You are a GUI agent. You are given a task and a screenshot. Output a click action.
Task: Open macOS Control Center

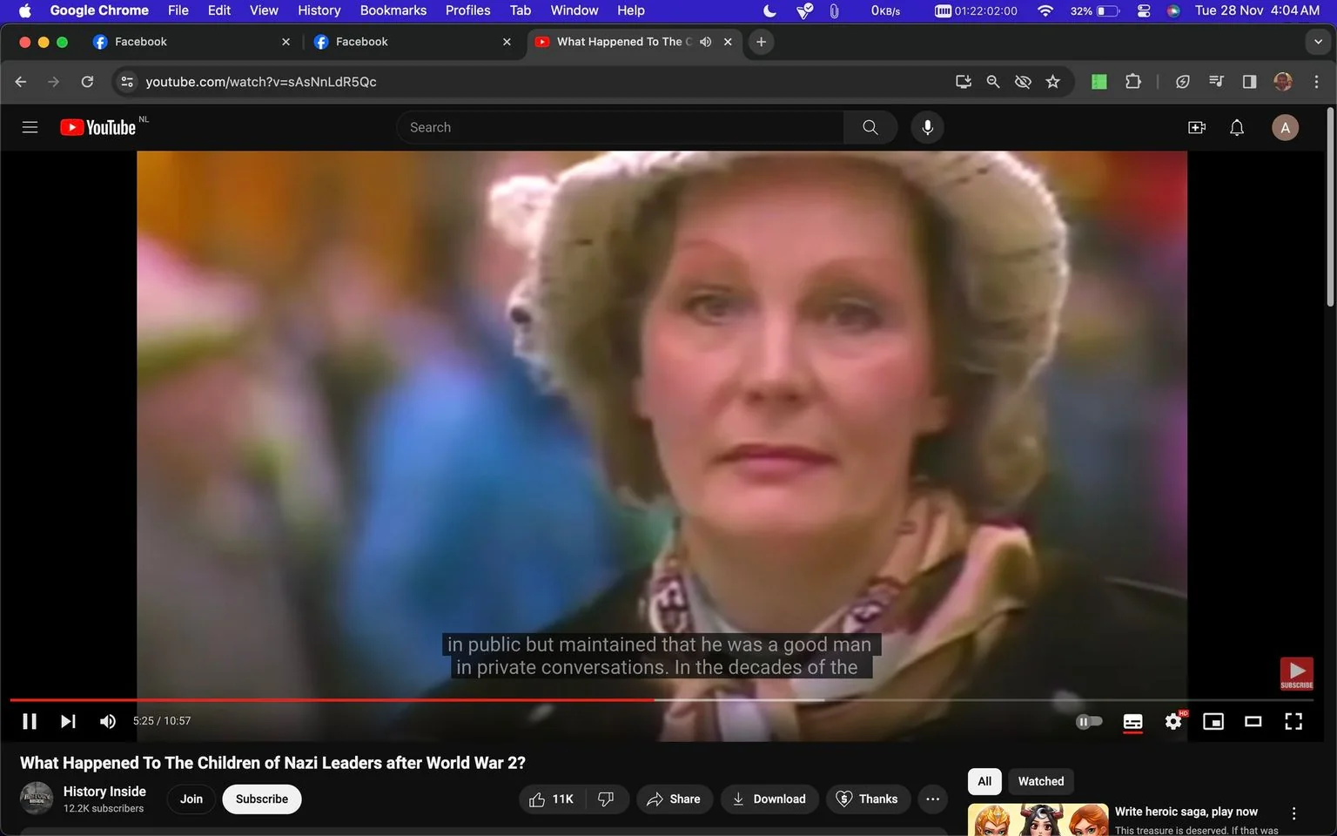[1144, 10]
